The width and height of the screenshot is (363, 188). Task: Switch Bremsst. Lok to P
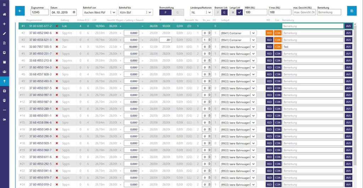(x=218, y=12)
